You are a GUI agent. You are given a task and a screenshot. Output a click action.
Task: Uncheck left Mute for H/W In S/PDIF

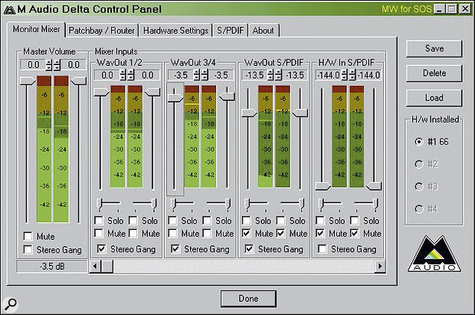click(320, 234)
